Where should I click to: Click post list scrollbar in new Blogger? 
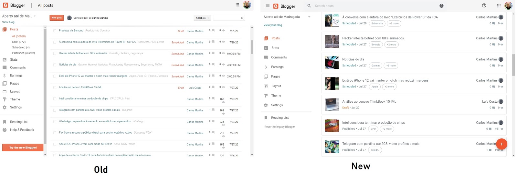[x=513, y=65]
